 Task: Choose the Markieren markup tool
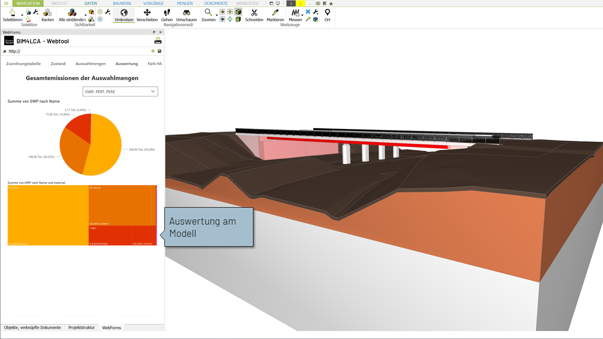(275, 15)
